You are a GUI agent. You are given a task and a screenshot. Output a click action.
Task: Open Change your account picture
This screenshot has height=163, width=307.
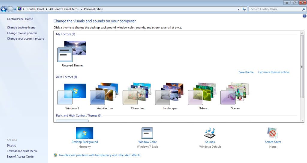[25, 39]
